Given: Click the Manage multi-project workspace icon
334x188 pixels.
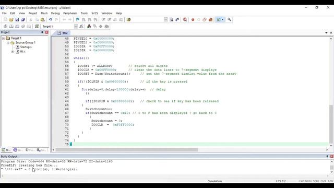Looking at the screenshot, I should 95,27.
